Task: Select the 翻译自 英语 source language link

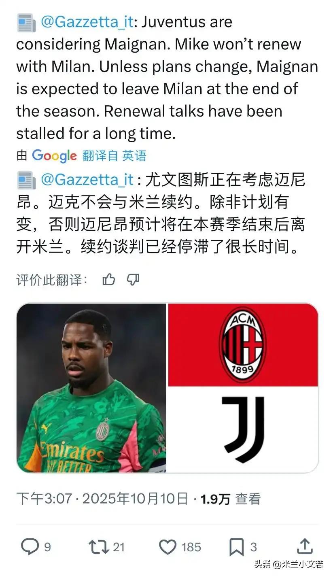Action: tap(114, 155)
